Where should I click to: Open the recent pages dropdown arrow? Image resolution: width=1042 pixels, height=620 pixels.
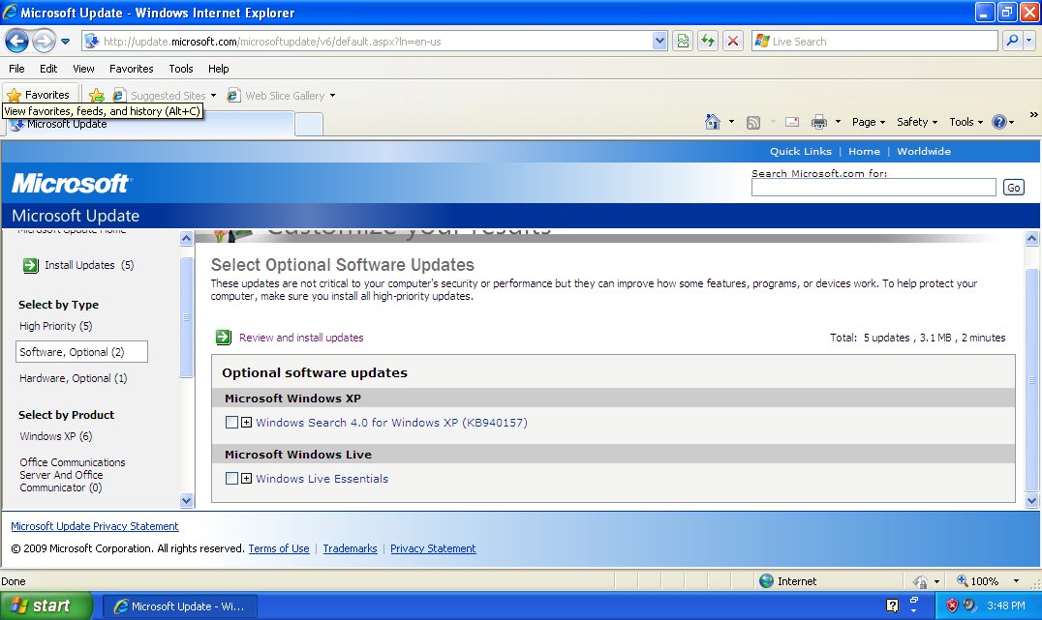pyautogui.click(x=65, y=42)
